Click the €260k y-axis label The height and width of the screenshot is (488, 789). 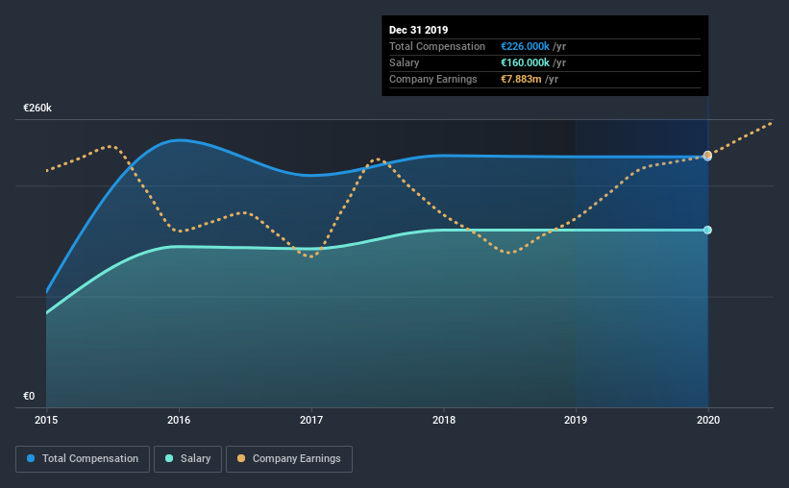(x=37, y=109)
